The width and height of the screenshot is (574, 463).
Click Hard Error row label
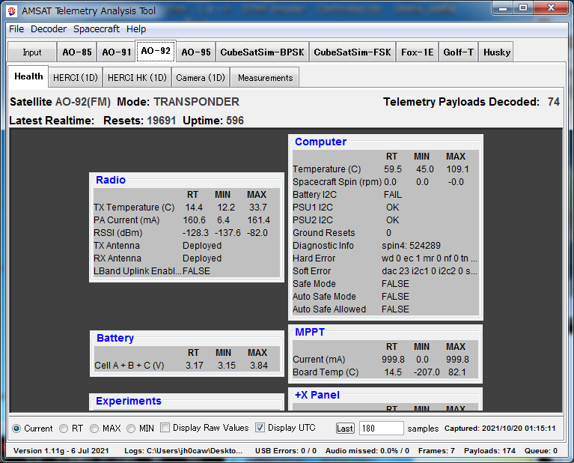pos(314,258)
